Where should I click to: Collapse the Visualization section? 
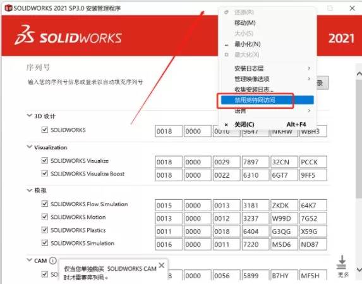pyautogui.click(x=30, y=147)
